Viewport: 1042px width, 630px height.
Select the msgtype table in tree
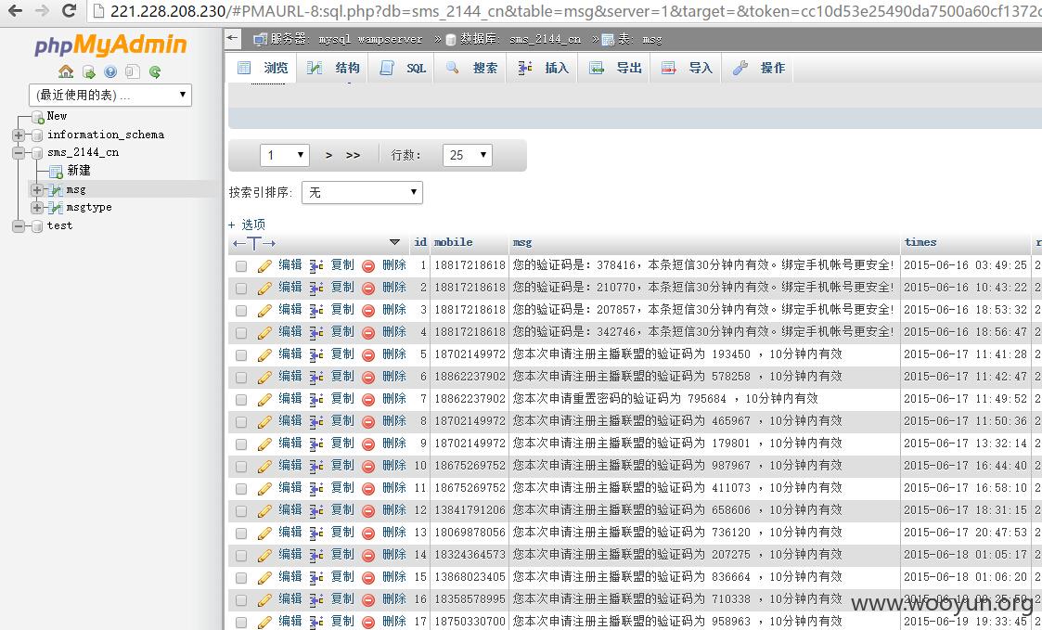pos(88,207)
